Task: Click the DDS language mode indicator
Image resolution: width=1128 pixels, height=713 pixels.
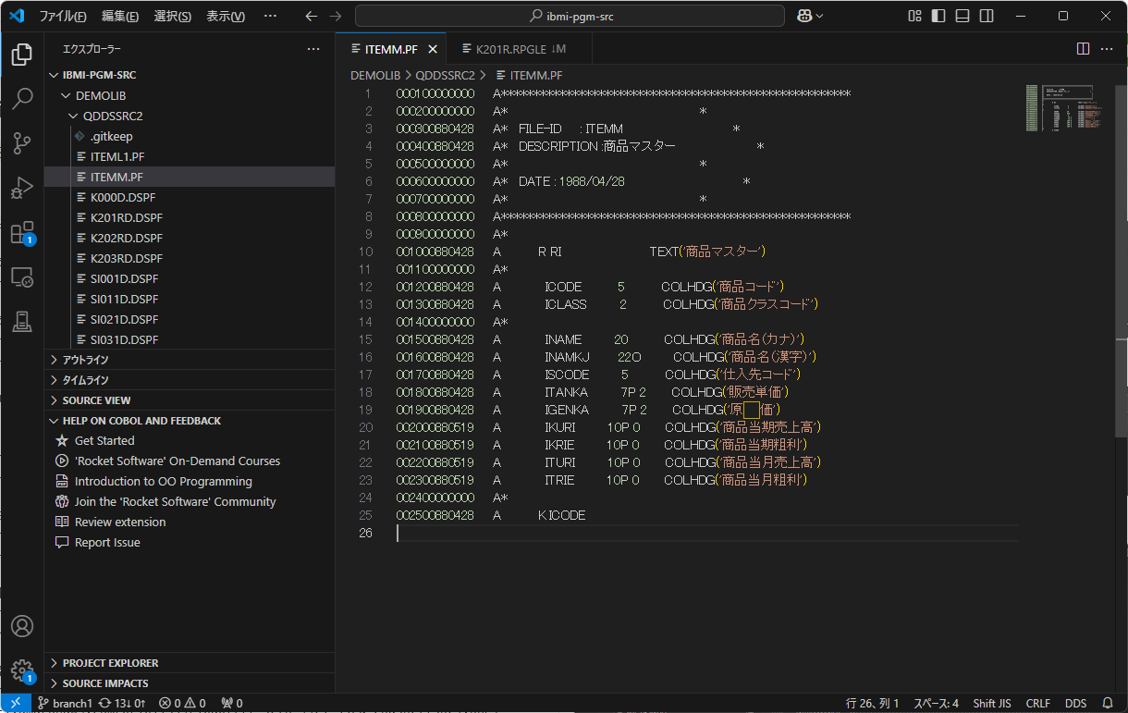Action: point(1076,703)
